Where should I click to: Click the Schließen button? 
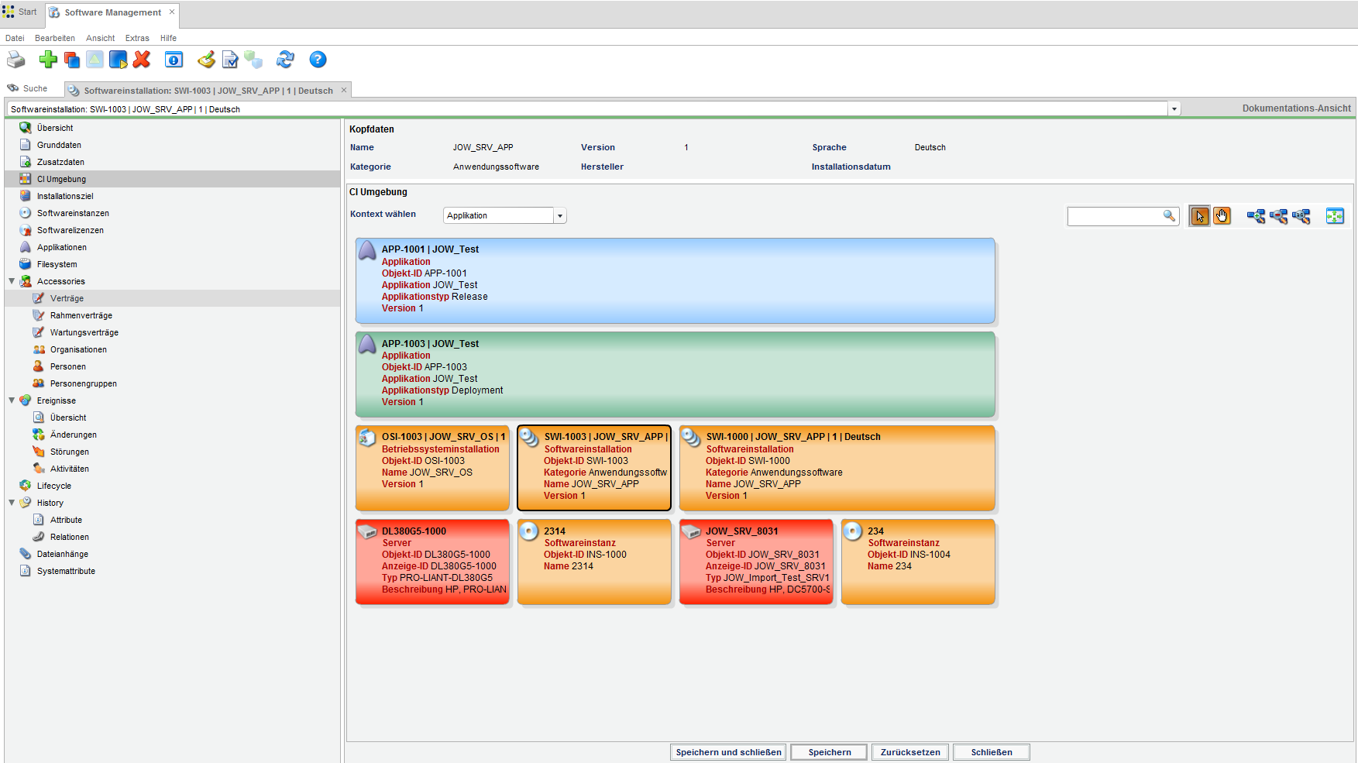click(x=992, y=752)
